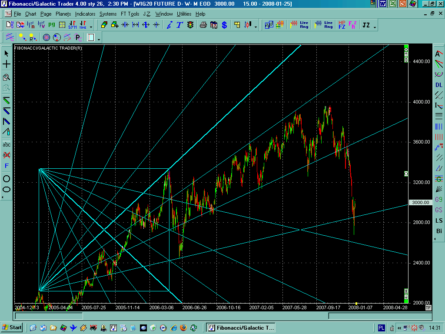Open dropdown beside the candlestick chart icon
This screenshot has width=445, height=334.
(256, 27)
